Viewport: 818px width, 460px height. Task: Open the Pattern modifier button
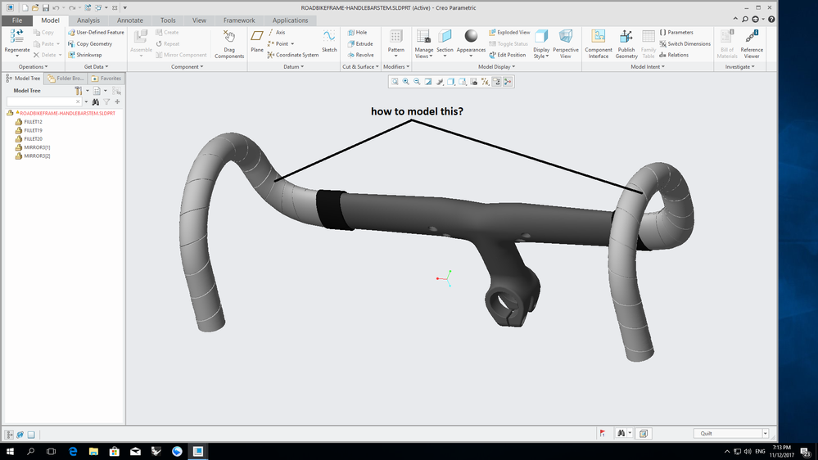[396, 44]
